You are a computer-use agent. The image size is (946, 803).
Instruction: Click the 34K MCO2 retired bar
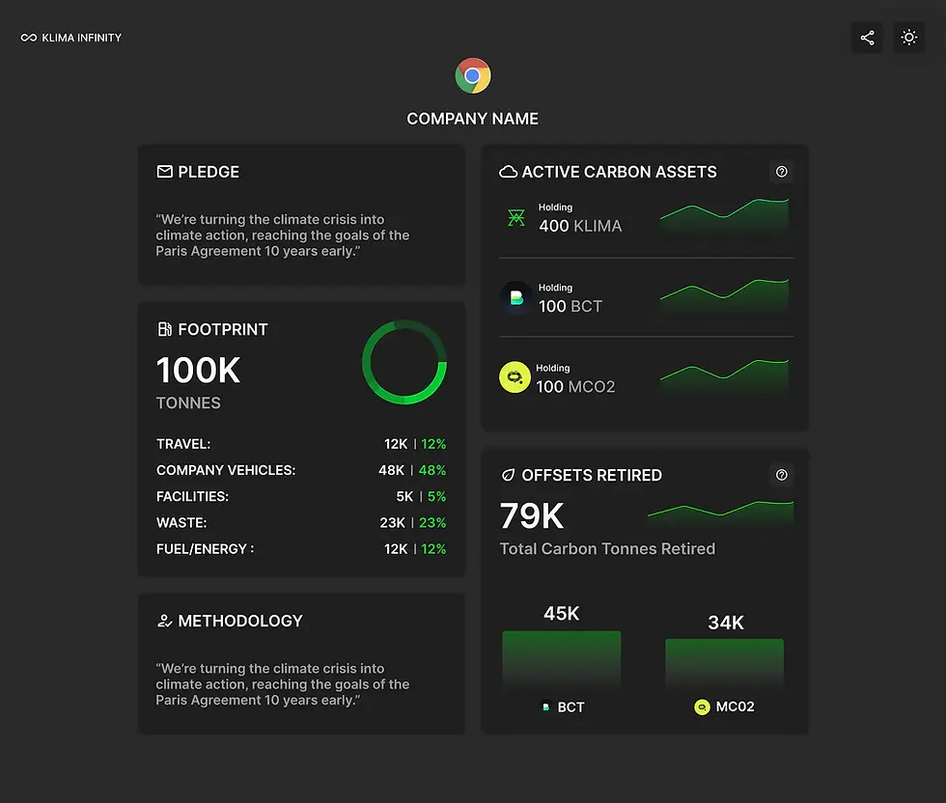[x=725, y=664]
